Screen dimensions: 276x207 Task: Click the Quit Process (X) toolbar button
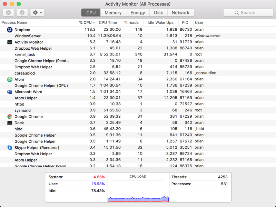(8, 12)
